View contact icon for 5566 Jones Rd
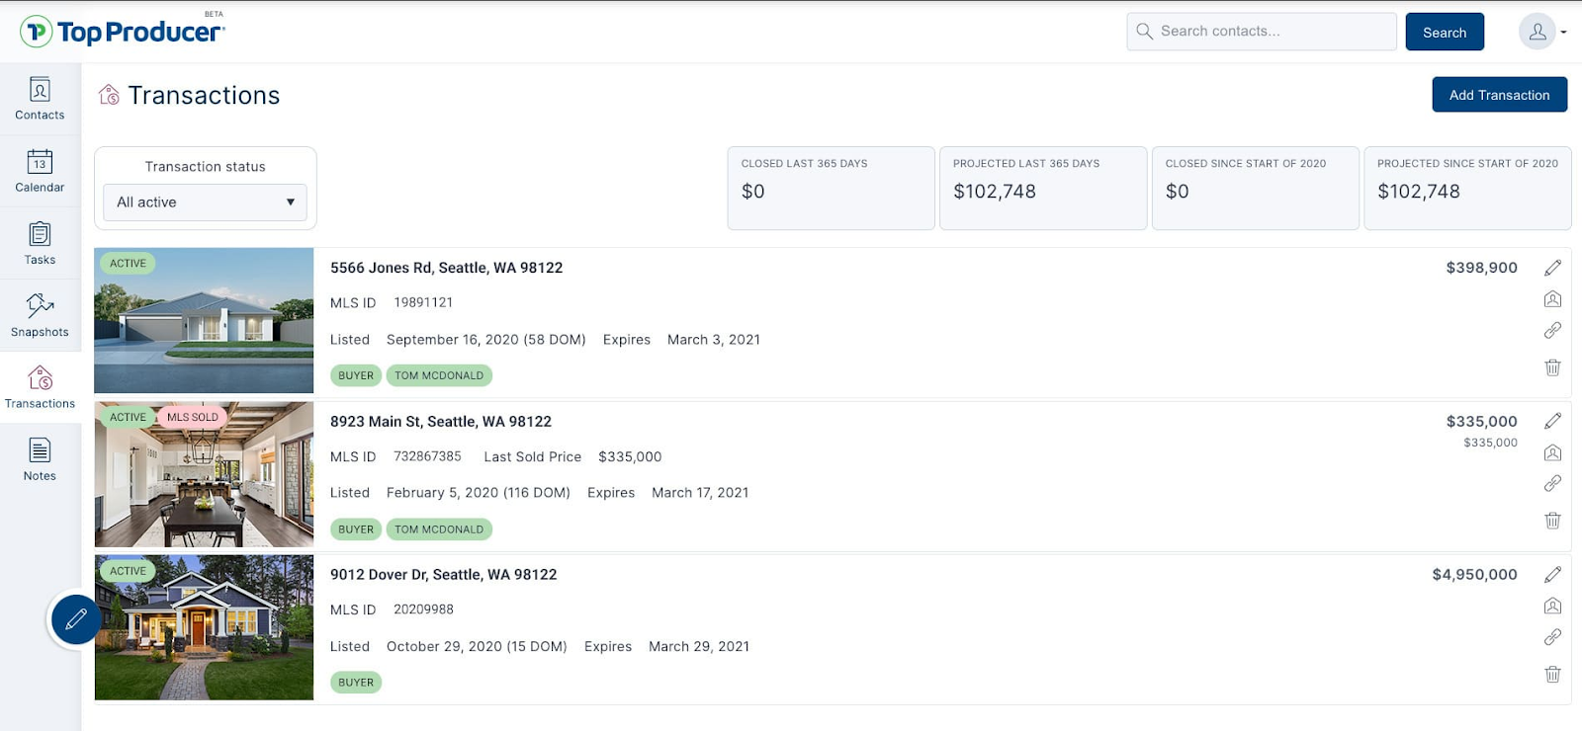Image resolution: width=1582 pixels, height=731 pixels. pos(1552,299)
